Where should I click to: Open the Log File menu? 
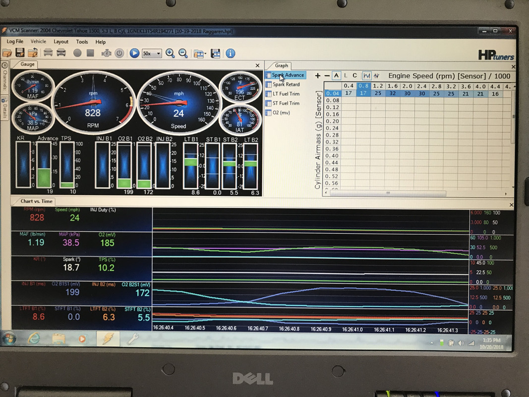click(15, 41)
